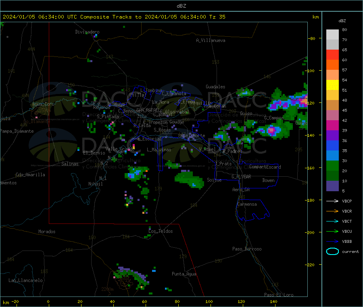Viewport: 363px width, 307px height.
Task: Click the green VBCU arrow in the legend
Action: click(x=332, y=231)
